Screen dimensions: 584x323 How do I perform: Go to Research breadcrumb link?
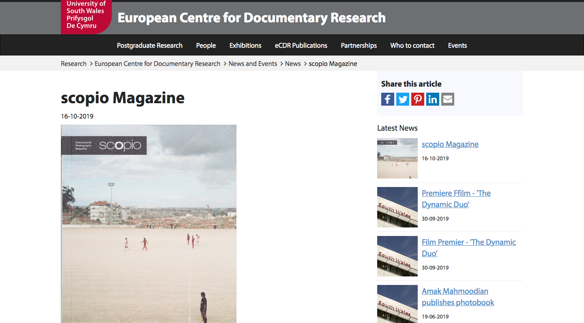[x=74, y=64]
